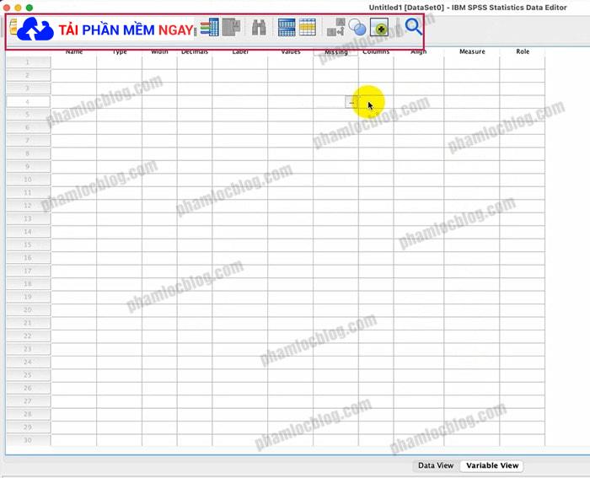The width and height of the screenshot is (590, 478).
Task: Select row header 4
Action: tap(28, 102)
